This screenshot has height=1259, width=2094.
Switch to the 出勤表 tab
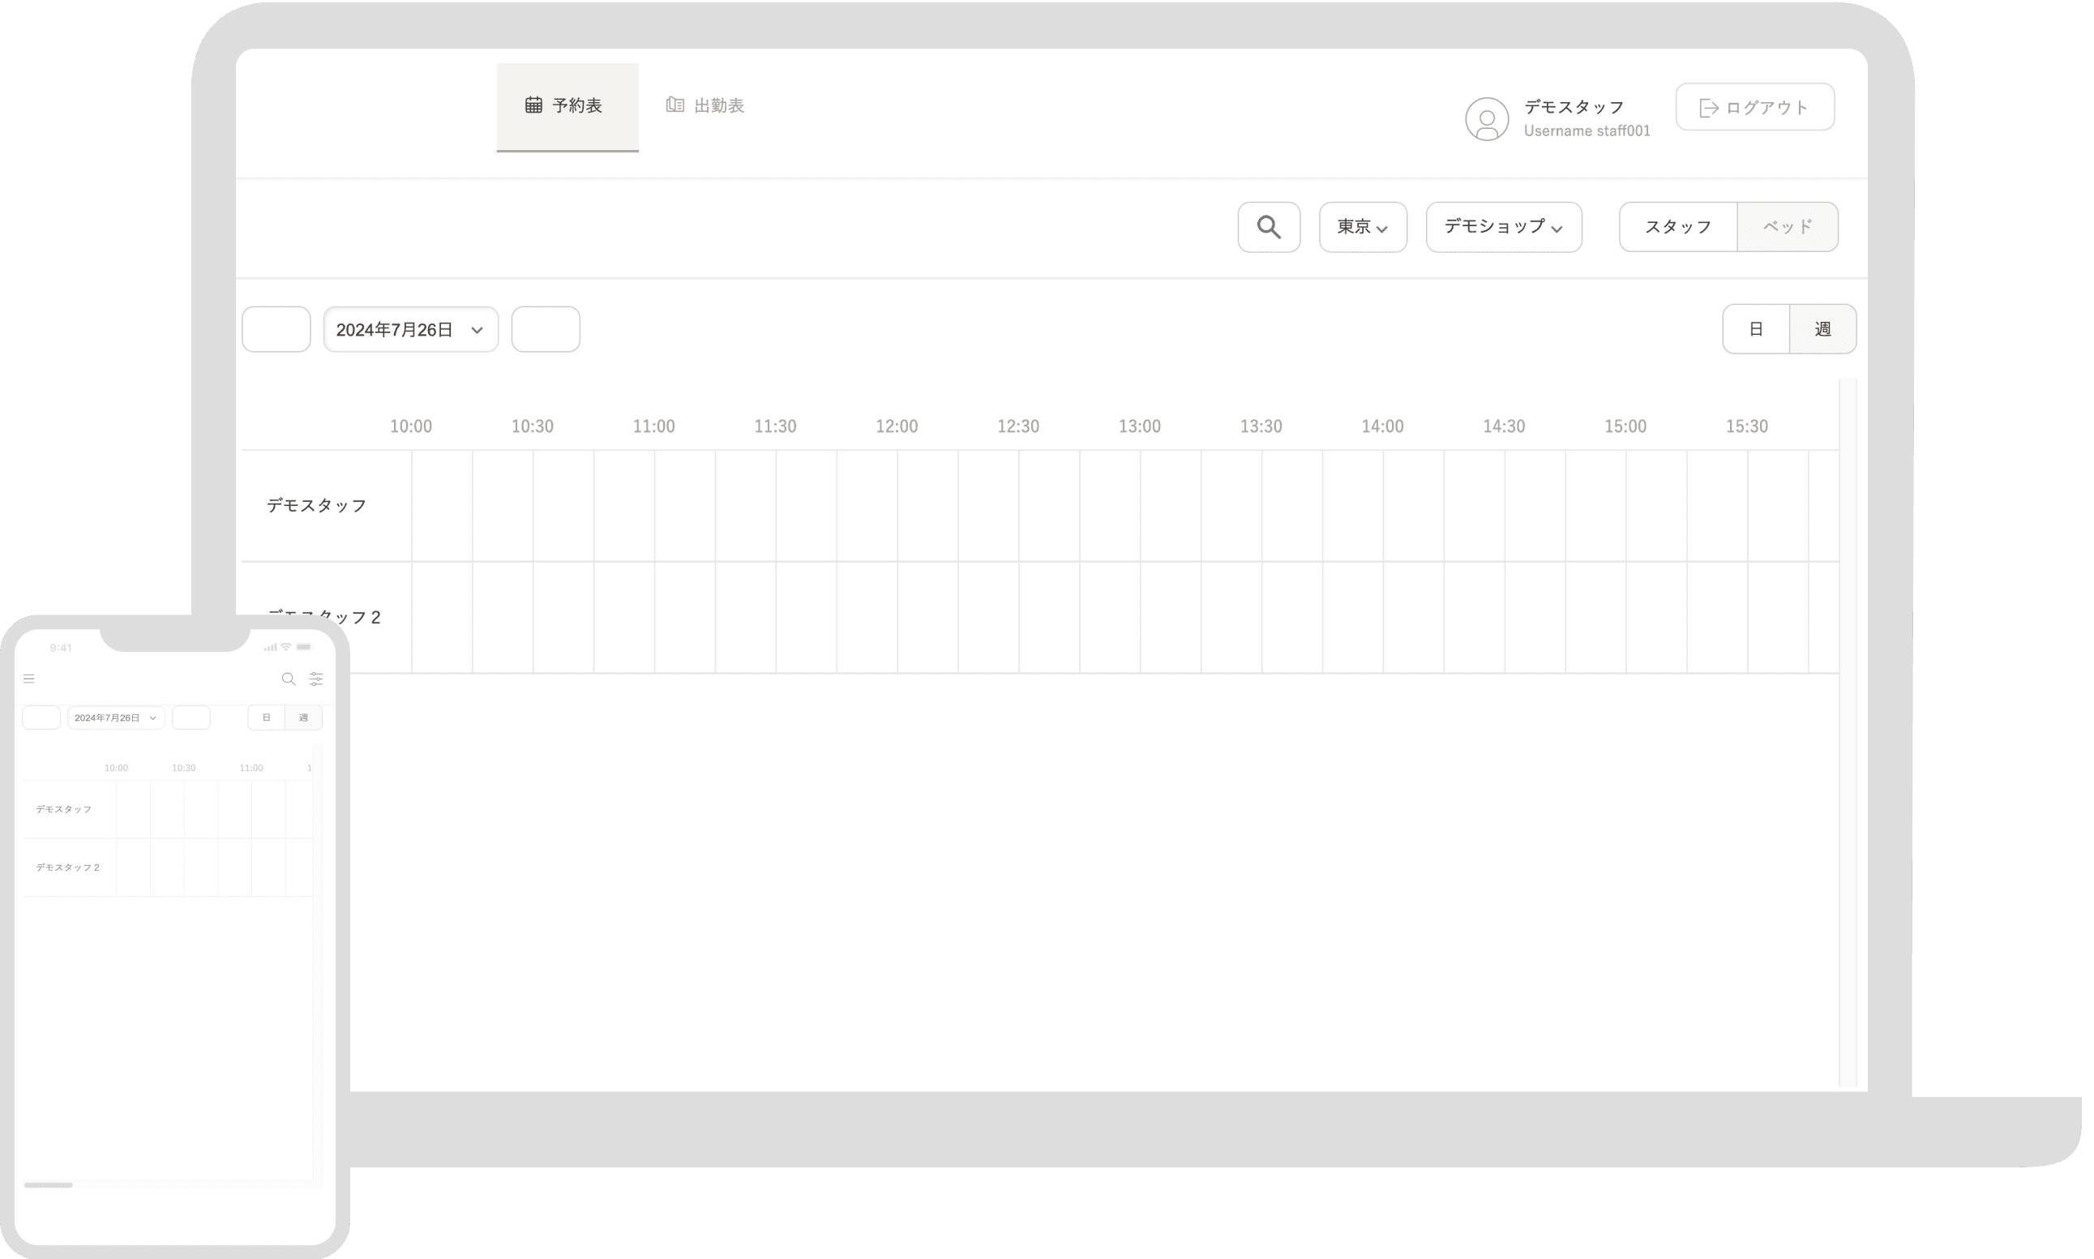pyautogui.click(x=705, y=106)
